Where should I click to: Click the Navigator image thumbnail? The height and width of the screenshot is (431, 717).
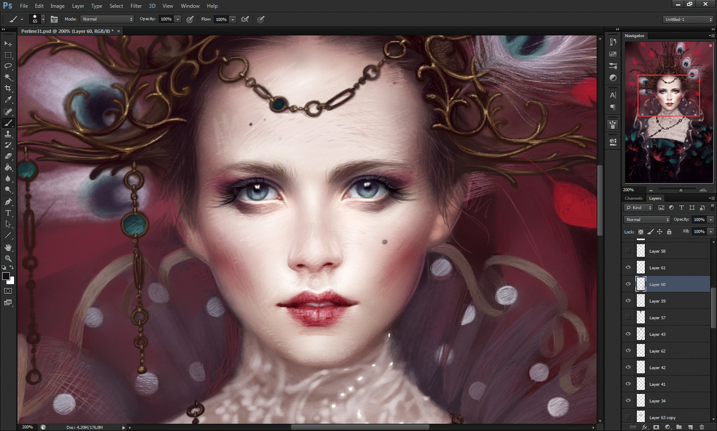tap(669, 112)
